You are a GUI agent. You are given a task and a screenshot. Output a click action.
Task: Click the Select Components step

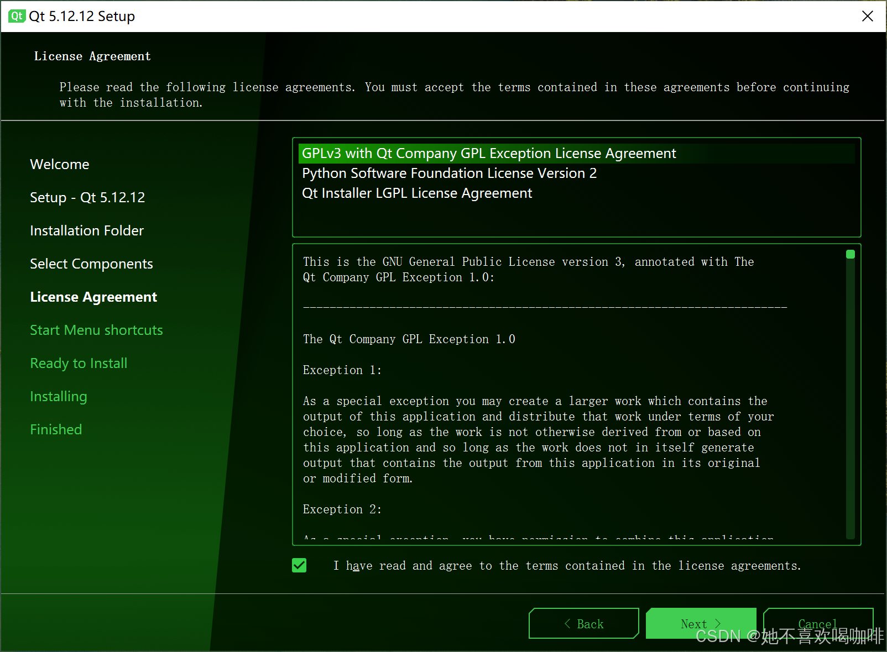tap(91, 264)
